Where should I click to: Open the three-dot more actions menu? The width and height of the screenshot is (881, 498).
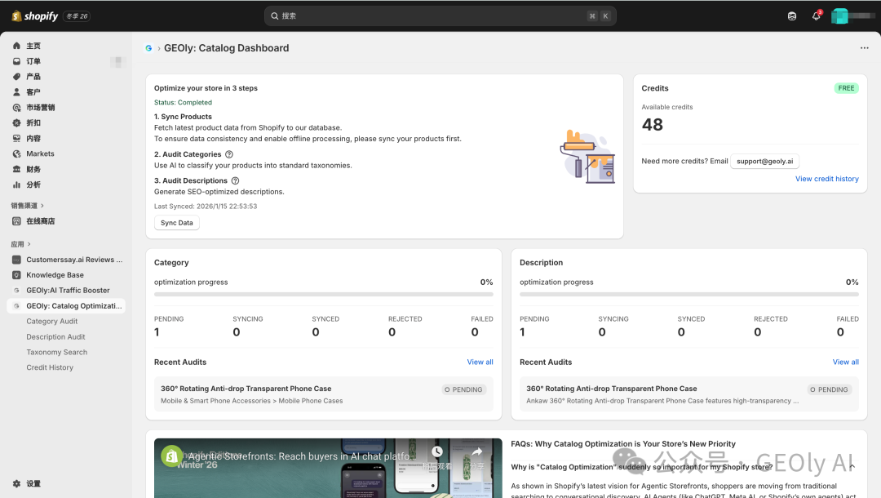pyautogui.click(x=864, y=48)
